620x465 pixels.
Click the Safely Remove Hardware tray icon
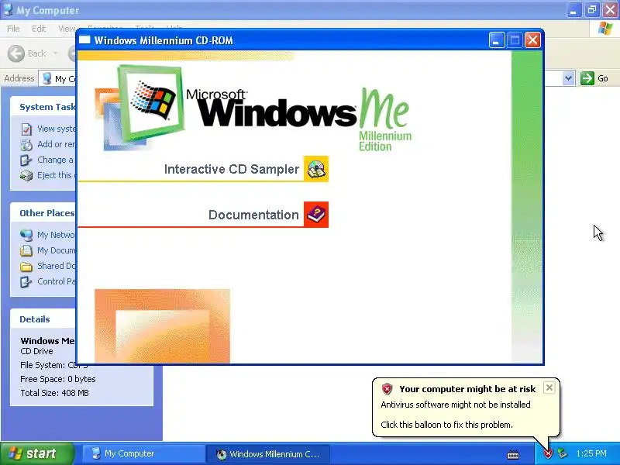[x=562, y=453]
